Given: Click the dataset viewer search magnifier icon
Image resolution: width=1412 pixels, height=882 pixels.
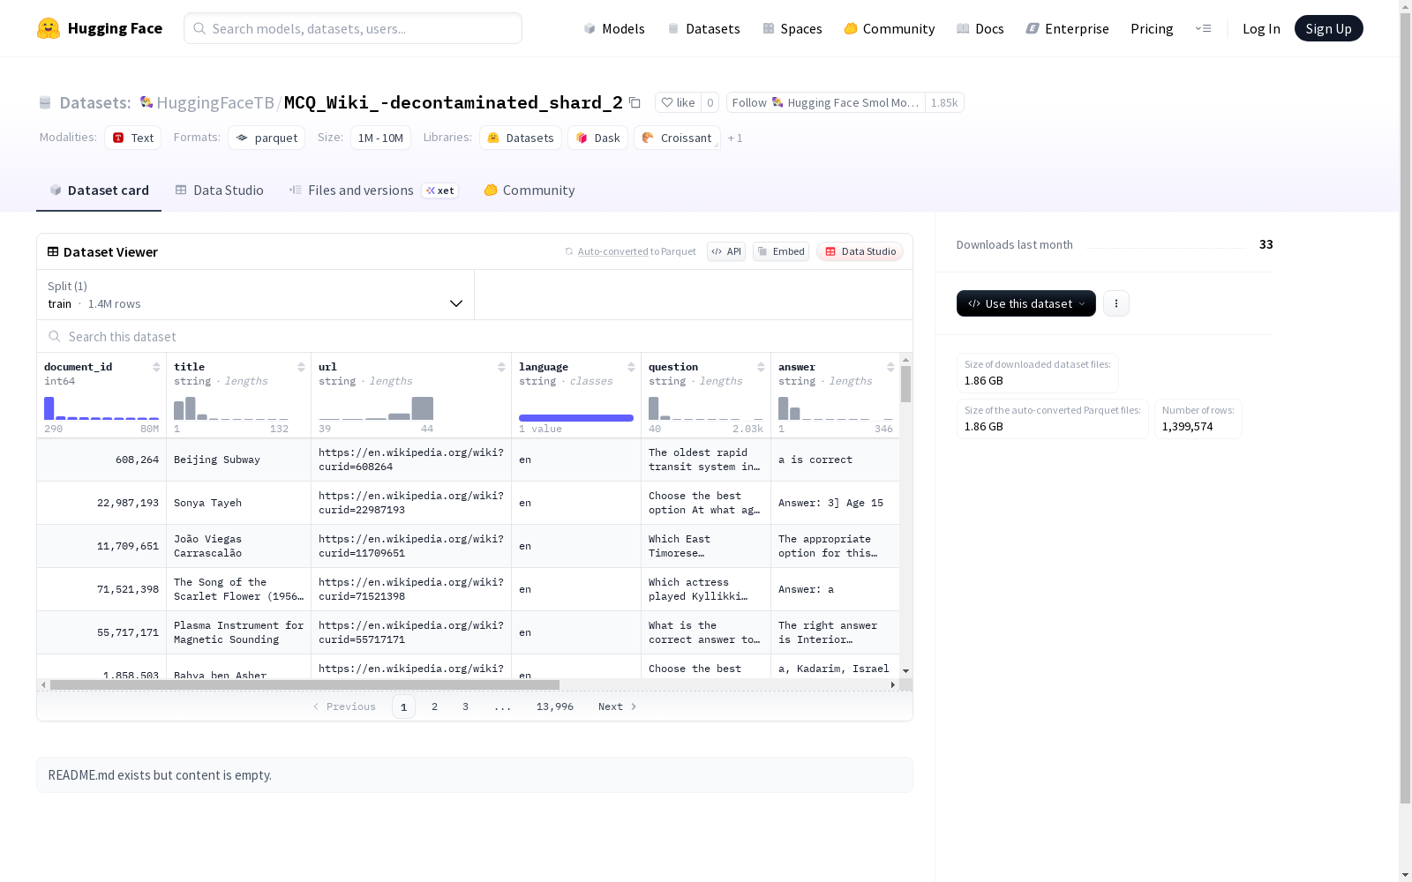Looking at the screenshot, I should [55, 336].
